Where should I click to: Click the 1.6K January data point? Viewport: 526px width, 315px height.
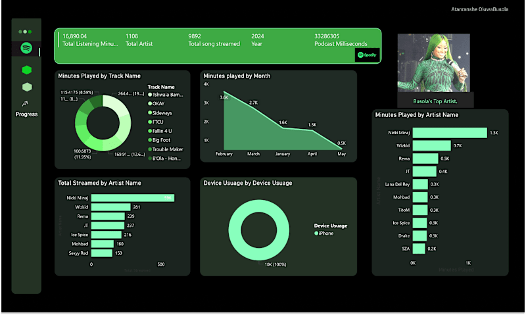283,128
